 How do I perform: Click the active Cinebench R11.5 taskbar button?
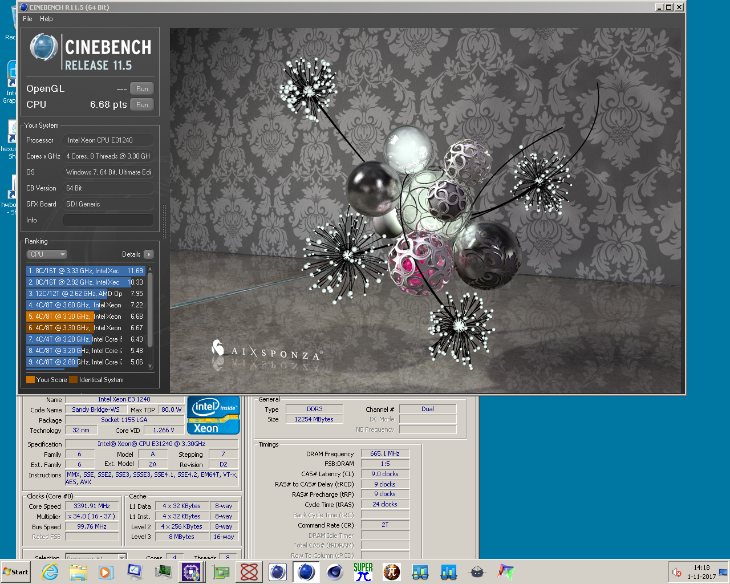coord(306,572)
